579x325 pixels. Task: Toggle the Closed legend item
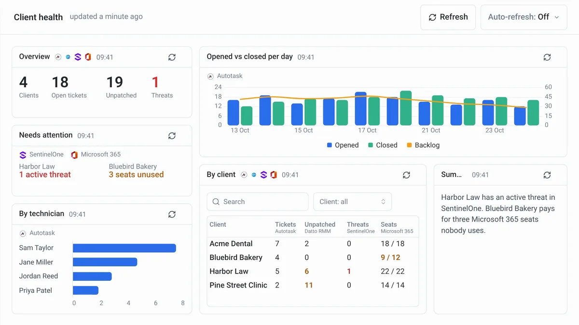(383, 145)
